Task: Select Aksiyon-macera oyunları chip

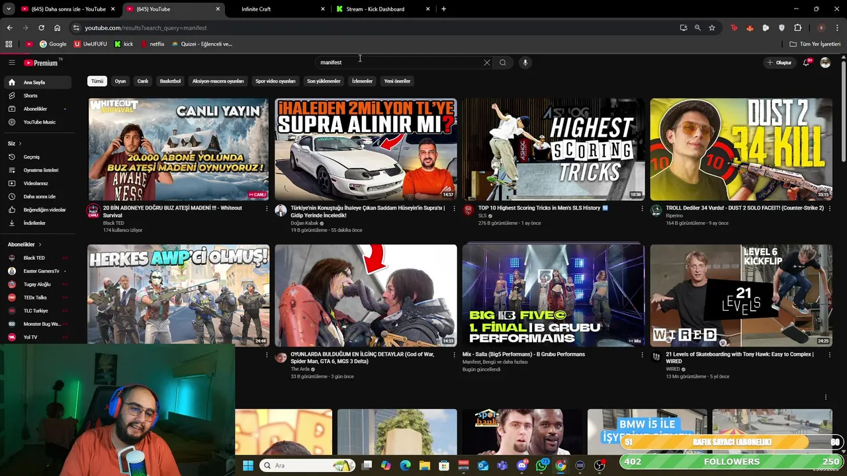Action: pos(218,81)
